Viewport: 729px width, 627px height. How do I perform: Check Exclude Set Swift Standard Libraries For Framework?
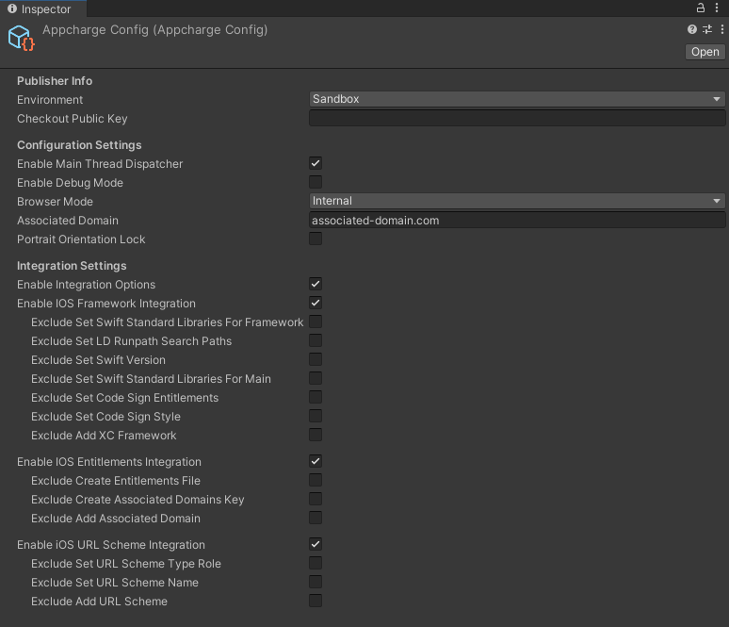(x=316, y=322)
